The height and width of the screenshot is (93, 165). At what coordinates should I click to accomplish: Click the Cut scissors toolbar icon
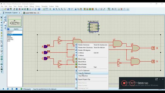76,9
